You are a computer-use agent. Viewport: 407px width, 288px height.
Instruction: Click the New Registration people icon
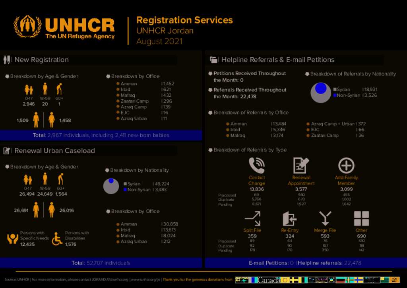pos(7,60)
